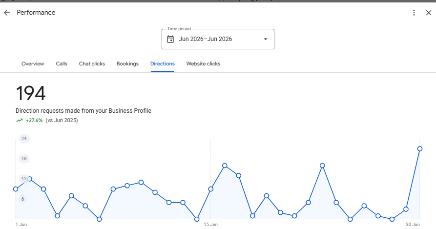The height and width of the screenshot is (229, 436).
Task: Click the 24 y-axis label badge
Action: coord(24,138)
